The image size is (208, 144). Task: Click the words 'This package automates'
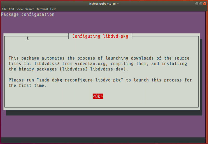pos(37,58)
